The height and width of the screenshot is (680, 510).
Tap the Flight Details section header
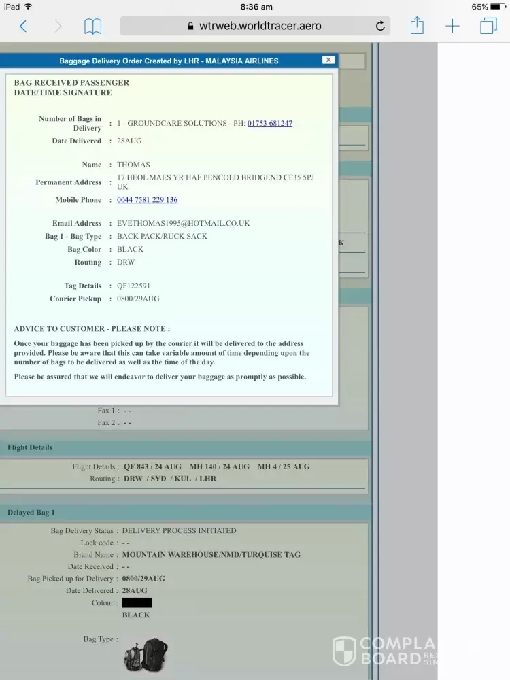tap(185, 447)
